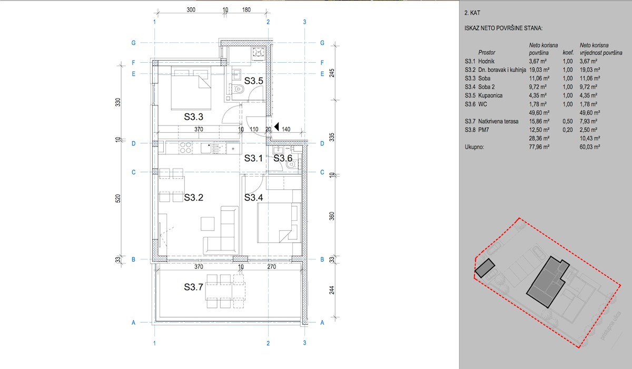Screen dimensions: 632x369
Task: Click the '520' vertical dimension
Action: tap(118, 198)
